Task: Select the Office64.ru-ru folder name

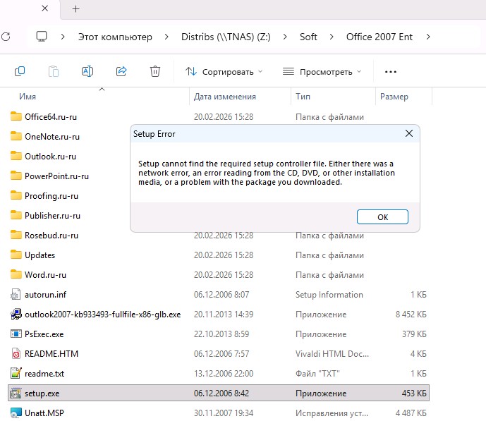Action: tap(51, 117)
